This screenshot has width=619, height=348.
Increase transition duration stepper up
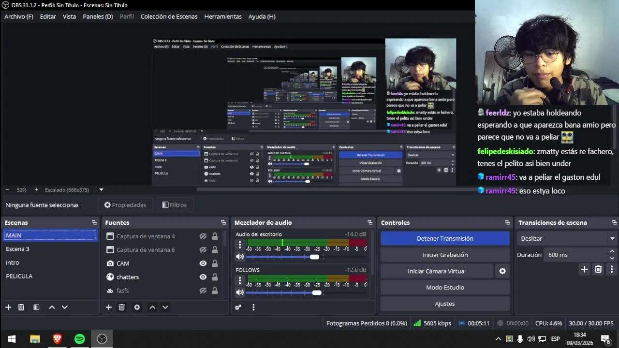pyautogui.click(x=612, y=251)
